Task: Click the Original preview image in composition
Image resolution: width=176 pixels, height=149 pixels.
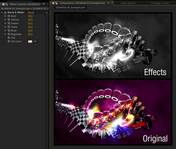Action: coord(113,112)
